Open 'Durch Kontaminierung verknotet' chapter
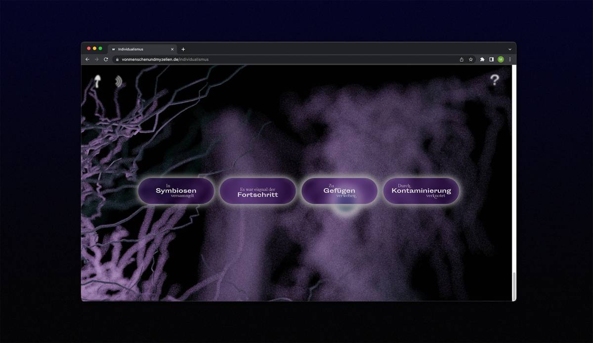This screenshot has width=593, height=343. 421,191
